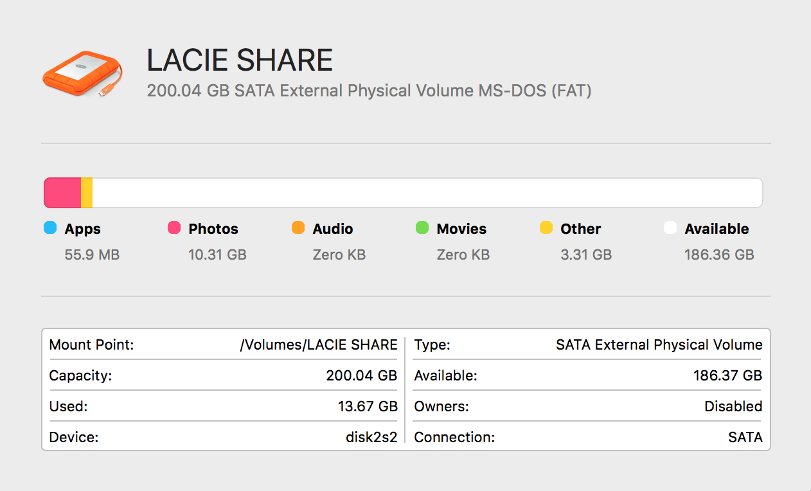Click the yellow Other segment in usage bar
Viewport: 811px width, 491px height.
click(87, 193)
